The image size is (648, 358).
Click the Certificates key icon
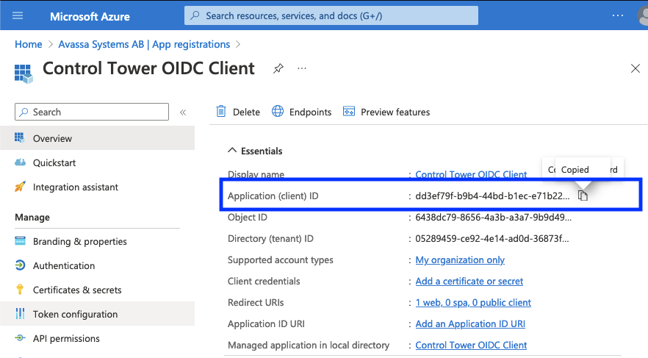coord(20,290)
